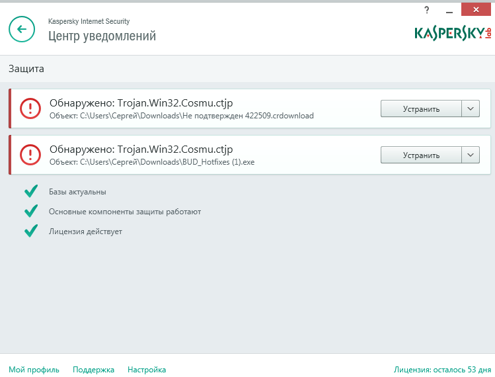Click Kaspersky Internet Security title text
495x377 pixels.
click(x=89, y=21)
